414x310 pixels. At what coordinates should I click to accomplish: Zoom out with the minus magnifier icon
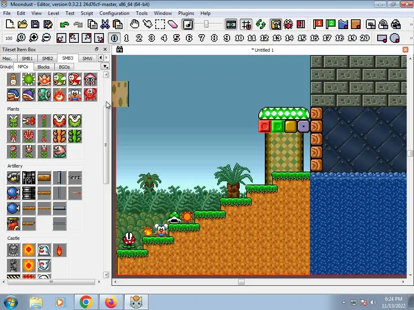[x=46, y=38]
